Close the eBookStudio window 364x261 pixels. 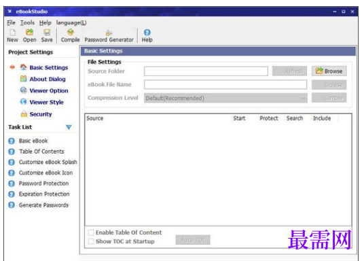(x=352, y=12)
